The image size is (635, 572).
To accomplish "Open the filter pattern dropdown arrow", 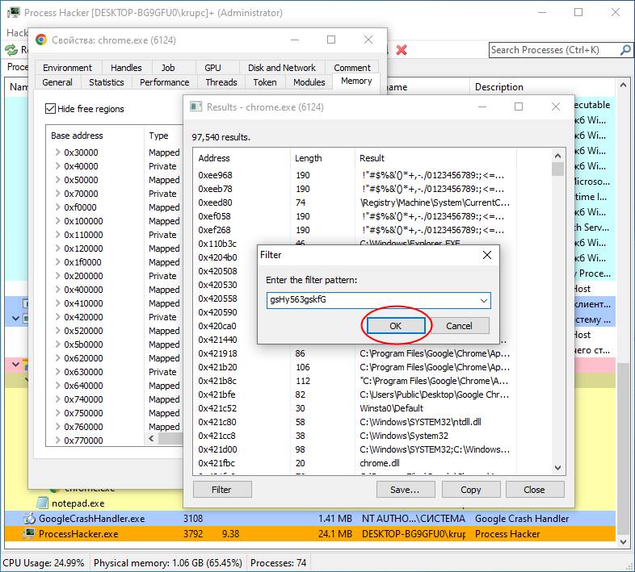I will [x=484, y=301].
